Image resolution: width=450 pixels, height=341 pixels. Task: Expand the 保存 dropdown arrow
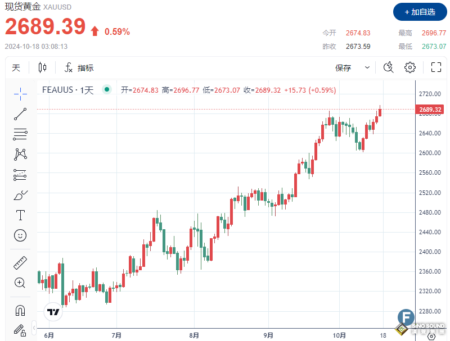367,68
